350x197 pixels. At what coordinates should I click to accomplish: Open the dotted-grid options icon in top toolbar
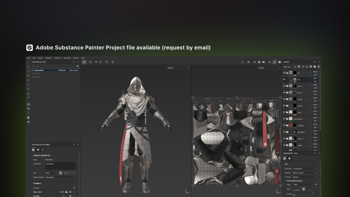(90, 62)
